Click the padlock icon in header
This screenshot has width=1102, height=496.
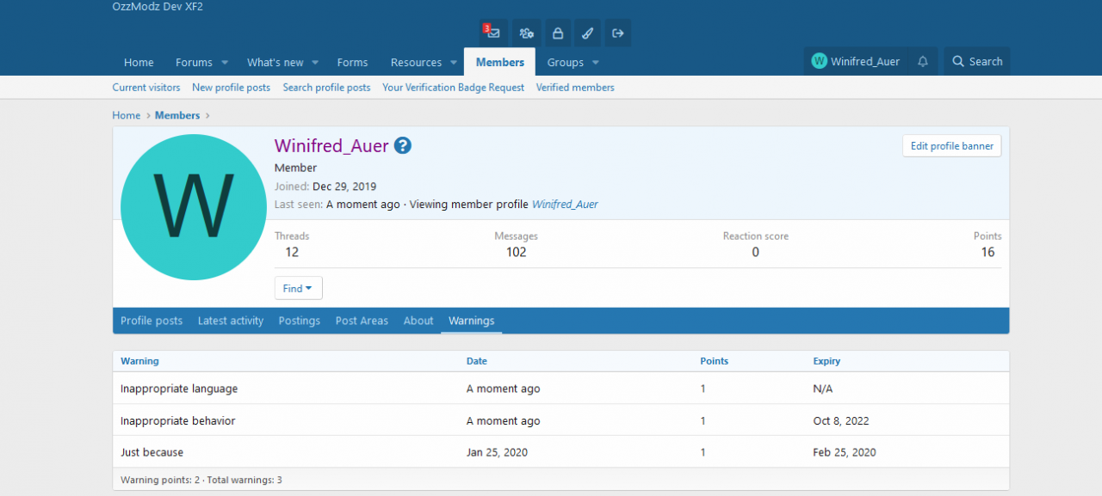pos(557,34)
